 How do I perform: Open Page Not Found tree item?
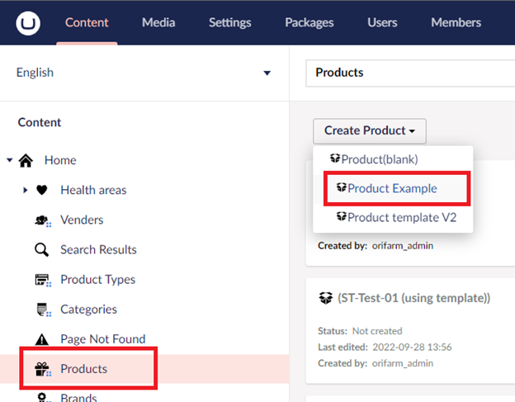103,339
